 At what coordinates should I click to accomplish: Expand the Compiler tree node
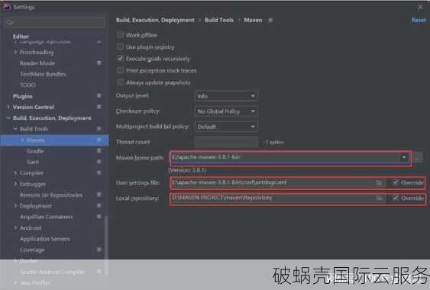[15, 173]
